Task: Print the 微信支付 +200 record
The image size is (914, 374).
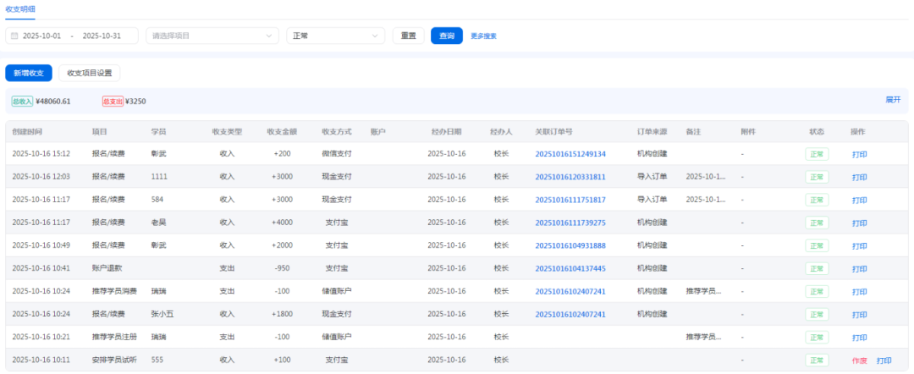Action: [x=859, y=154]
